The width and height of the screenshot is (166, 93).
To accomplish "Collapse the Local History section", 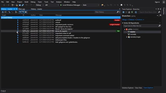I will [x=2, y=18].
